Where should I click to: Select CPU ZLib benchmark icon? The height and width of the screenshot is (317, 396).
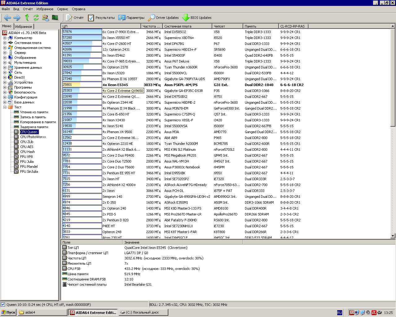(x=16, y=142)
